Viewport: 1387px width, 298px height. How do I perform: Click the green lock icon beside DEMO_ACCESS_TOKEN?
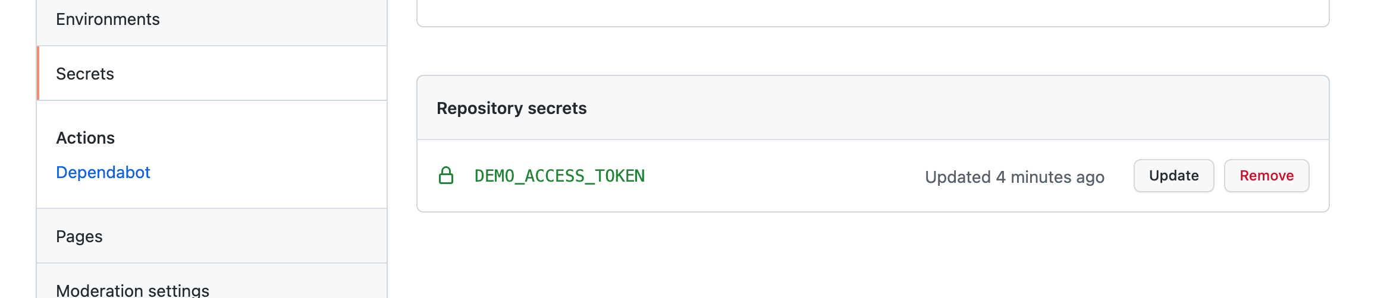point(446,176)
